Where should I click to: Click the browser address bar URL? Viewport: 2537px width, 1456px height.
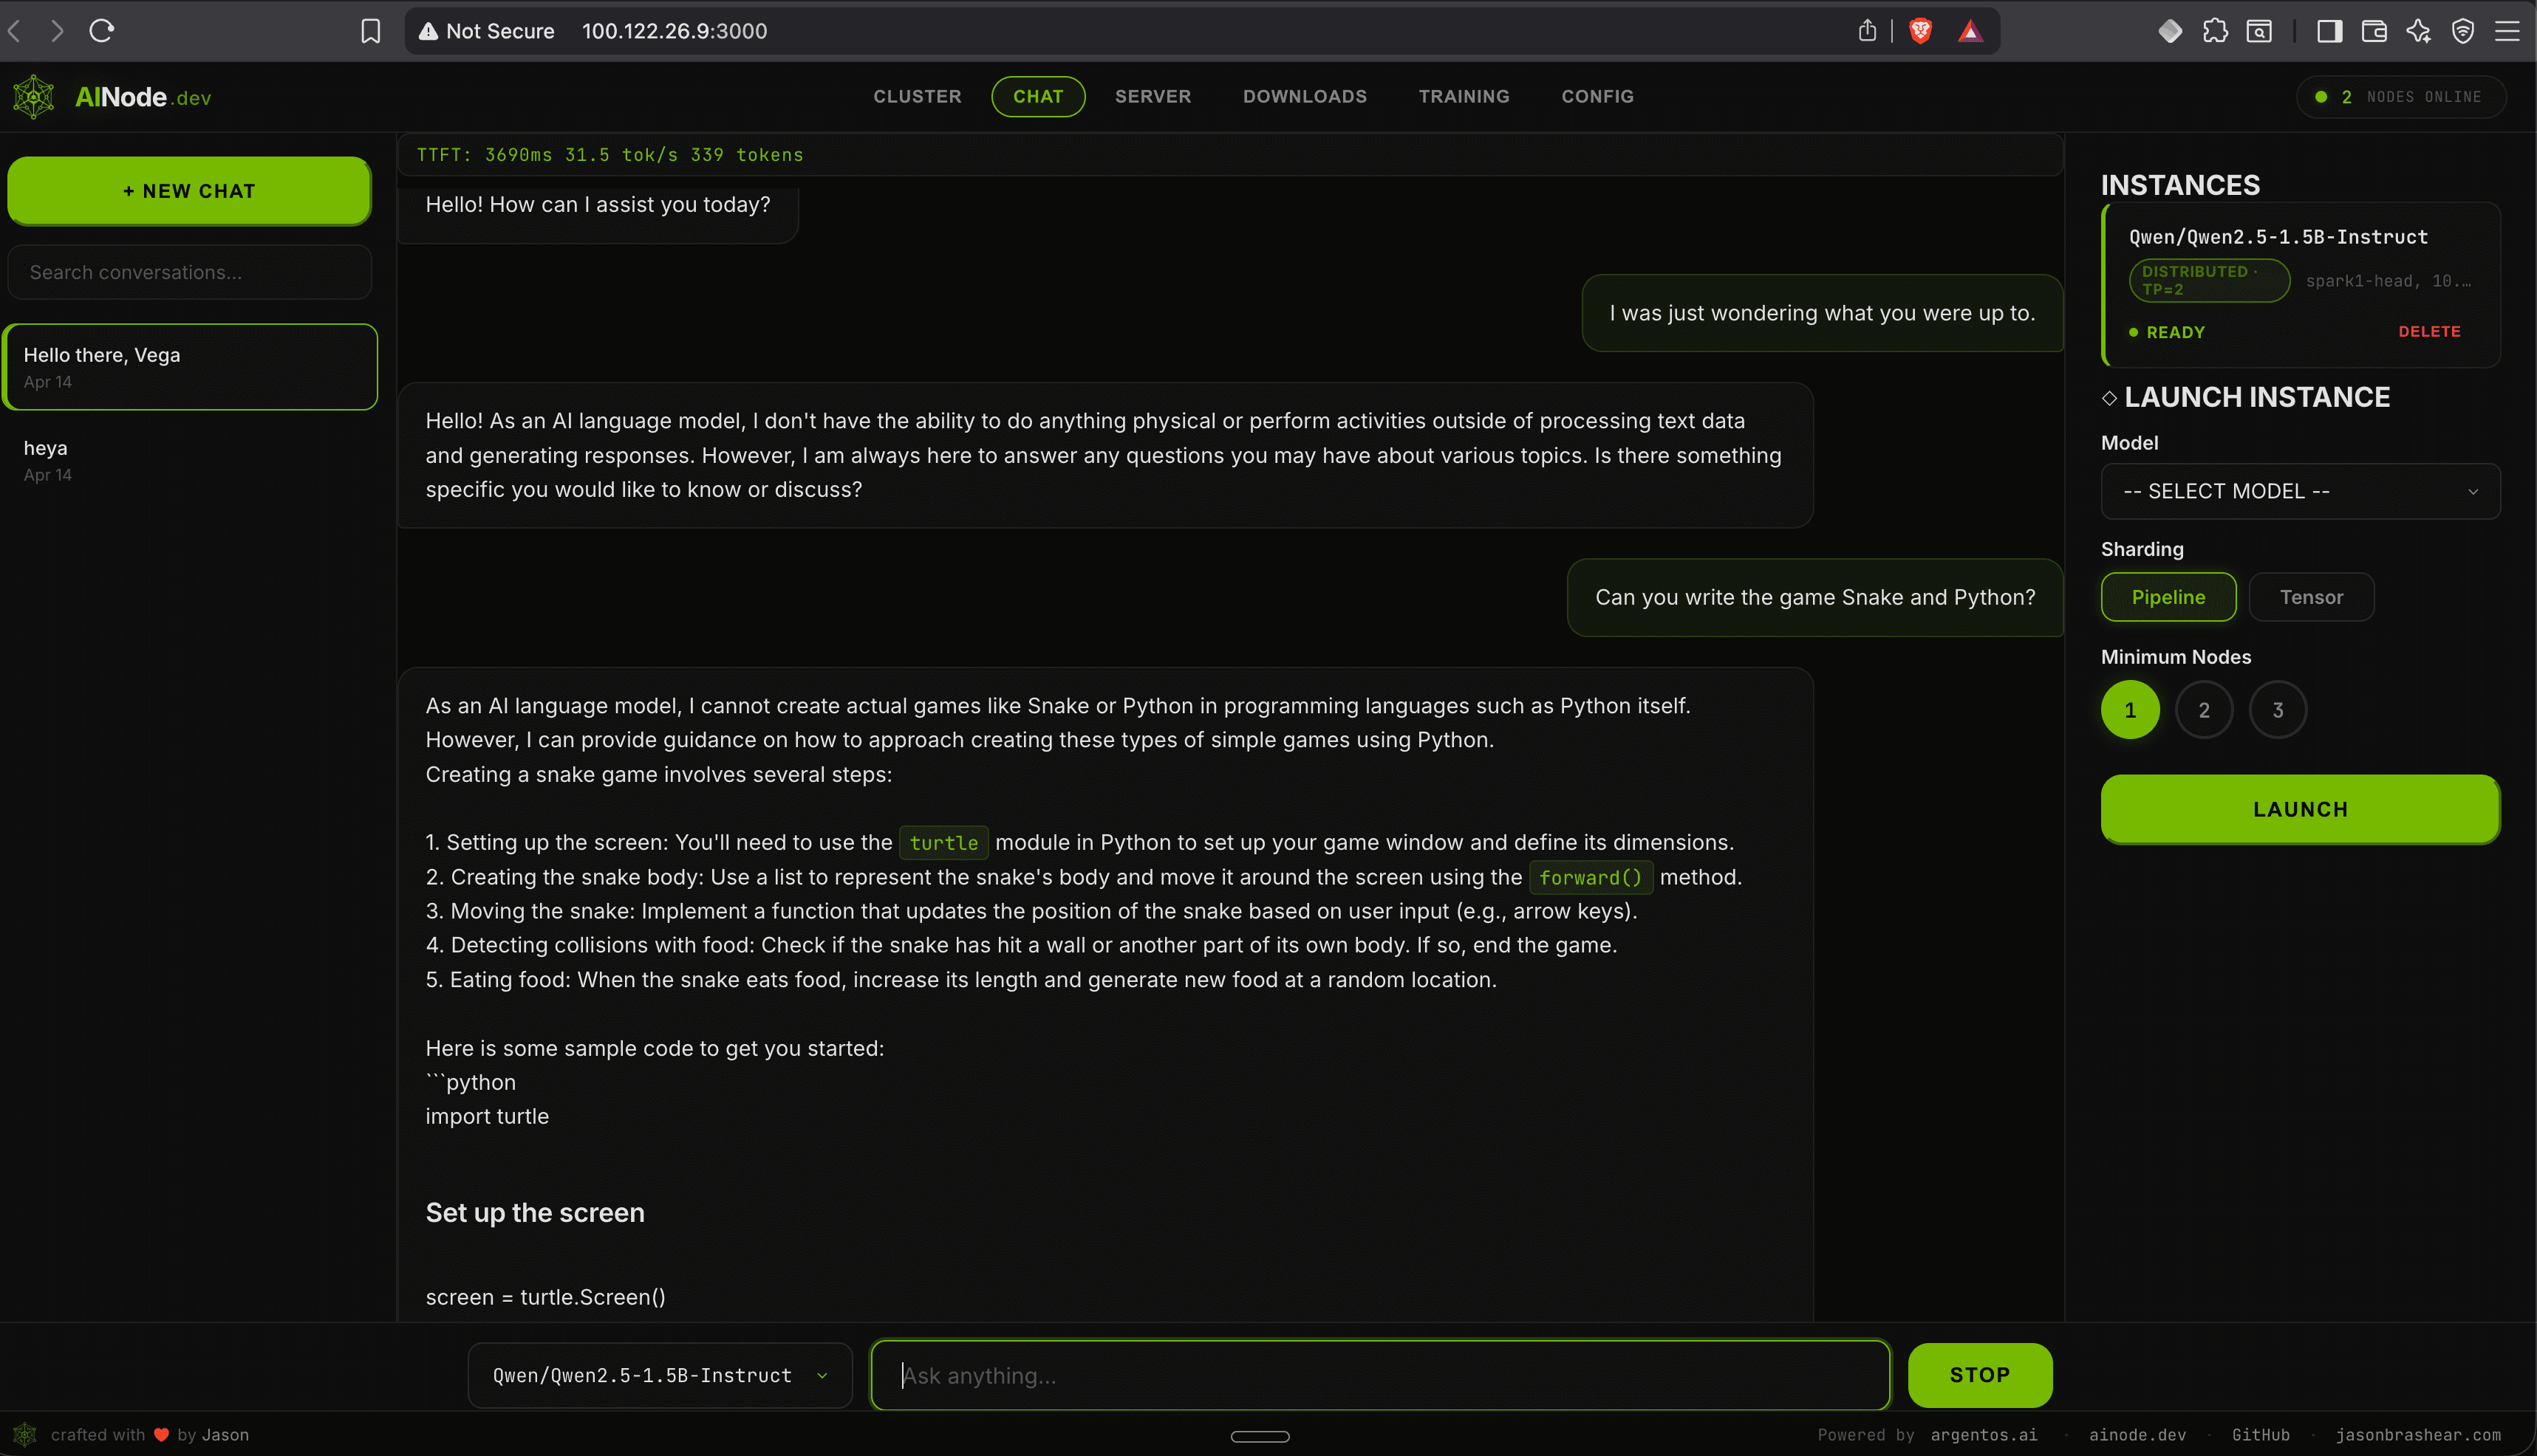click(675, 31)
